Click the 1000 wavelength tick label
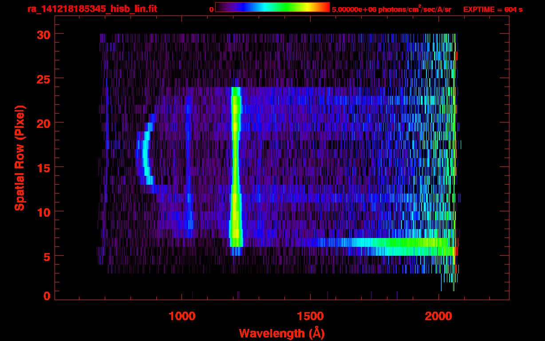This screenshot has width=545, height=341. (x=182, y=316)
